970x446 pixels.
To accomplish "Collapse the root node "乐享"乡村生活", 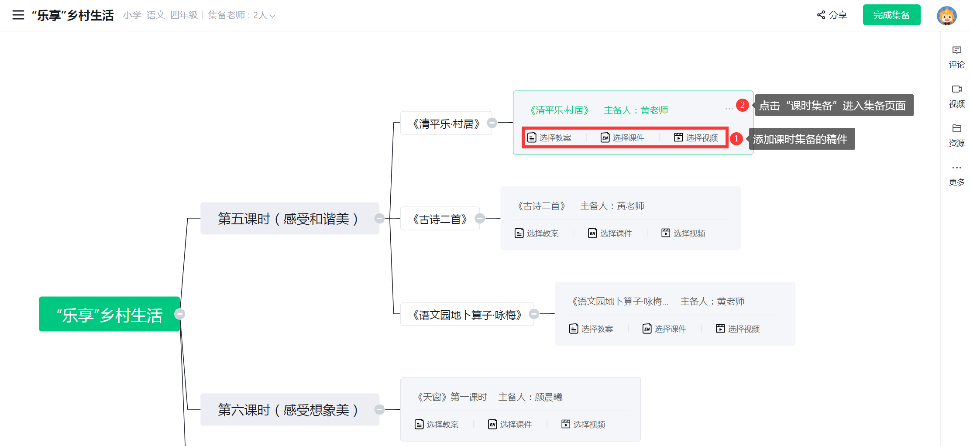I will pyautogui.click(x=180, y=314).
